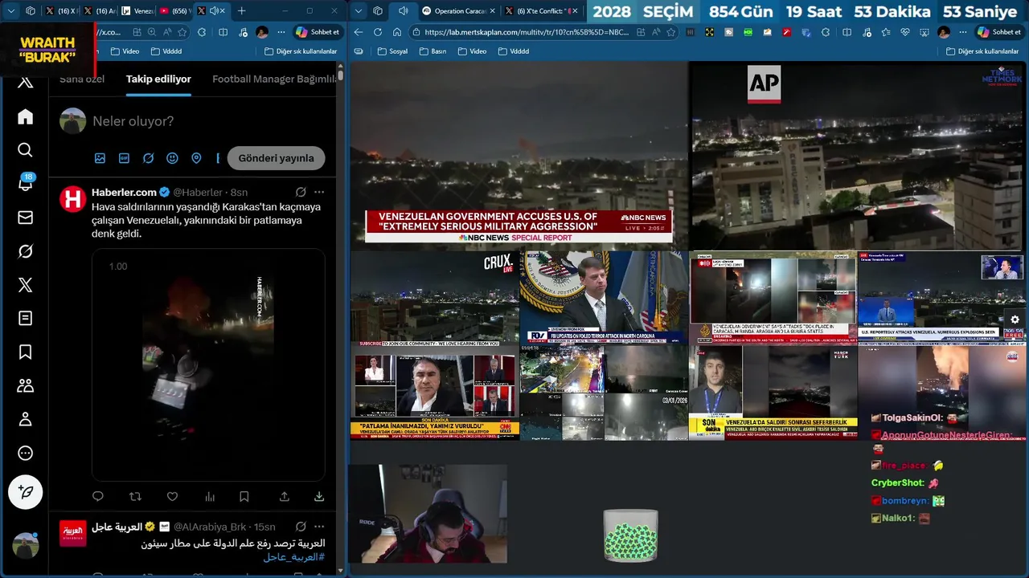Add media image to new post

100,158
